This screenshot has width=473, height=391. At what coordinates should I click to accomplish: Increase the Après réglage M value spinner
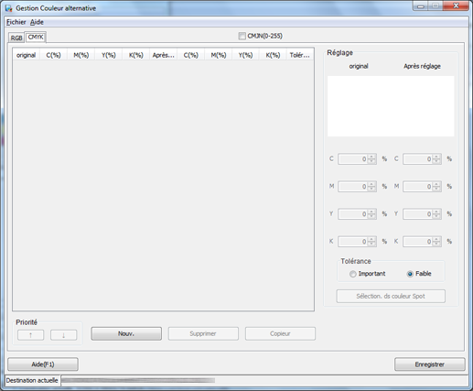[x=436, y=184]
